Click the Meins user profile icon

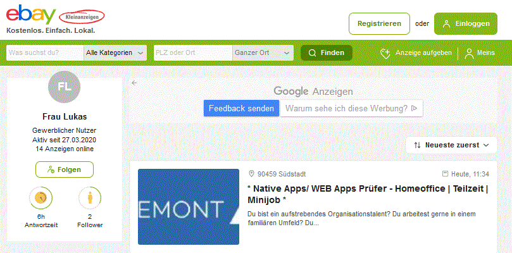[469, 53]
